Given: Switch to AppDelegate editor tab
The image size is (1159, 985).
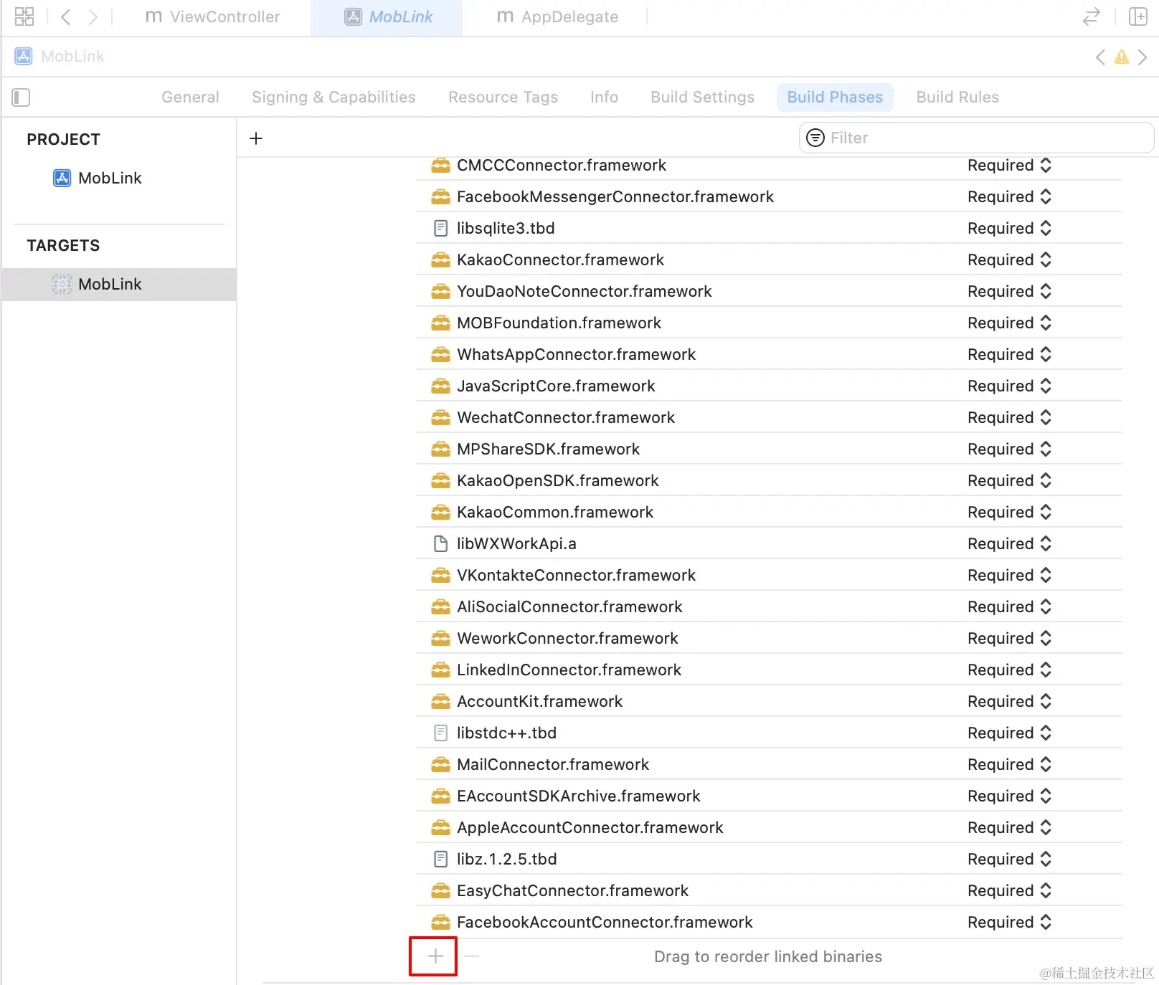Looking at the screenshot, I should [557, 16].
